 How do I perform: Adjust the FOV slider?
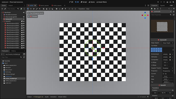pyautogui.click(x=168, y=78)
